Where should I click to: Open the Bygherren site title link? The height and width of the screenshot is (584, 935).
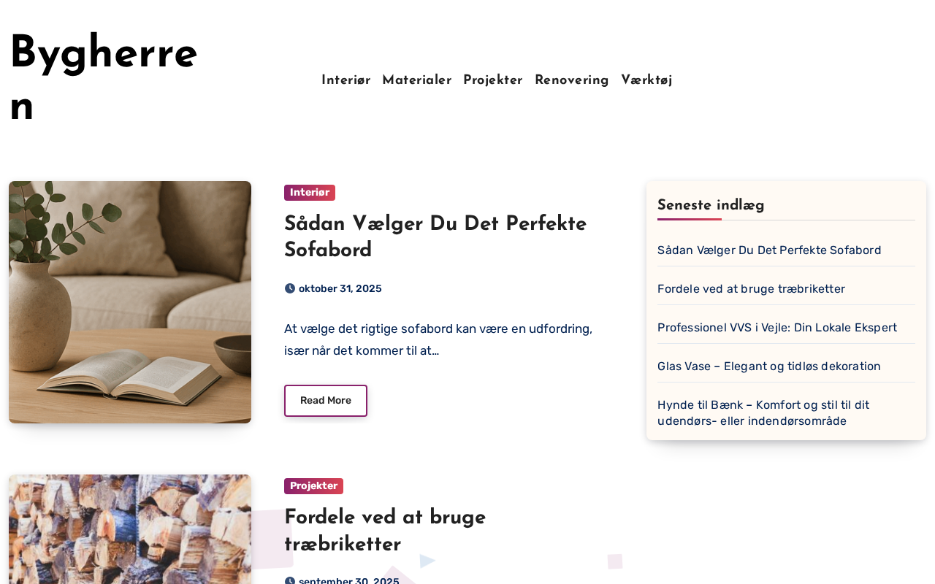104,80
